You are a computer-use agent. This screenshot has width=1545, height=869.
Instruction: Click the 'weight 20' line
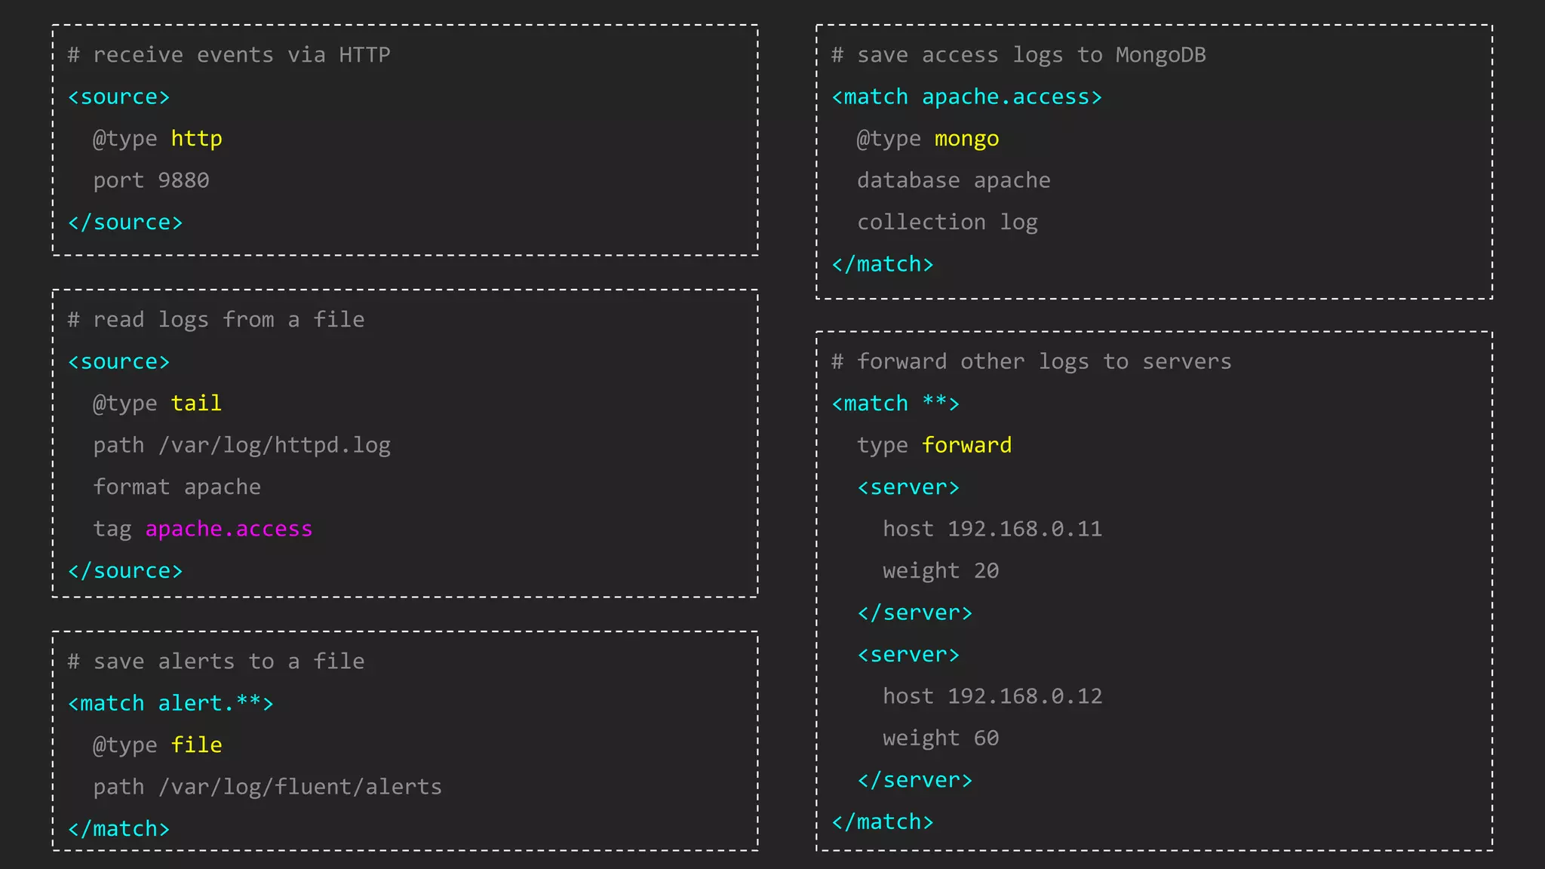pyautogui.click(x=941, y=571)
